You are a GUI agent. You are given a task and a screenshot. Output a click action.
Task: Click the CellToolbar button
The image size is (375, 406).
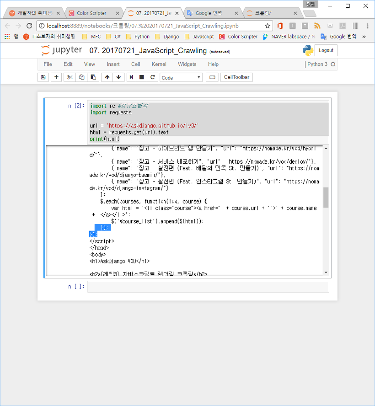[236, 77]
